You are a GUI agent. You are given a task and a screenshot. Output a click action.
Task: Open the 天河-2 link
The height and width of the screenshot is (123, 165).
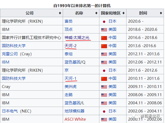70,46
